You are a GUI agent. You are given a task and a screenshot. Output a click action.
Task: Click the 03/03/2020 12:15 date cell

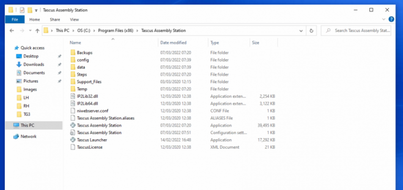pyautogui.click(x=176, y=82)
